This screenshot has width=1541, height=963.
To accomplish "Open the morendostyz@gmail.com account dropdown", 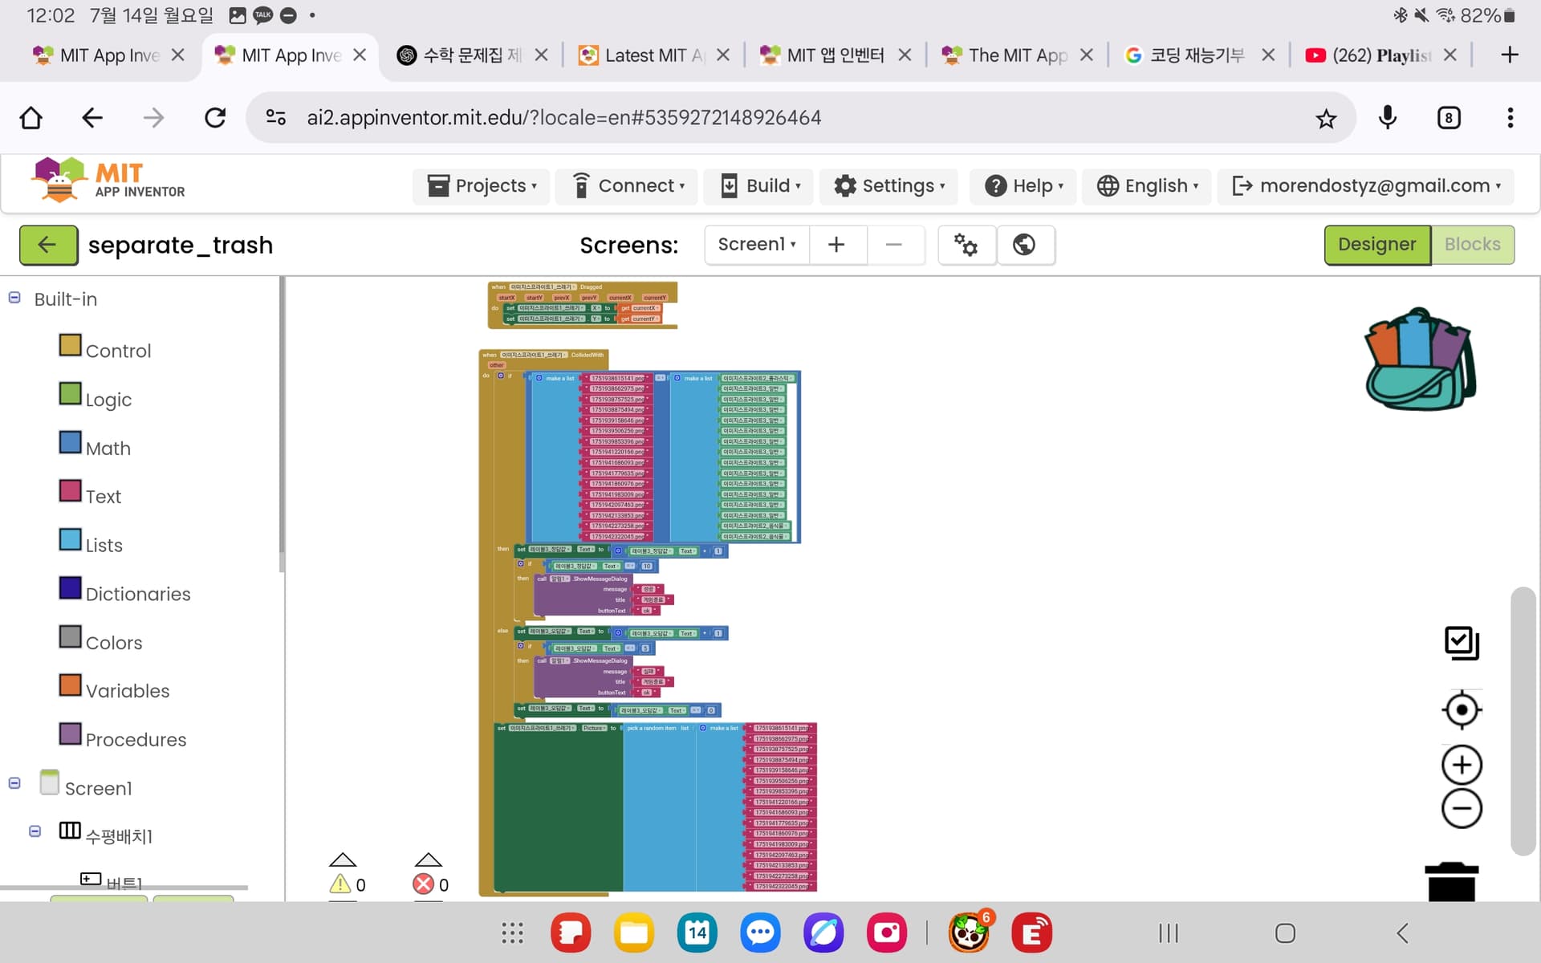I will [1366, 186].
